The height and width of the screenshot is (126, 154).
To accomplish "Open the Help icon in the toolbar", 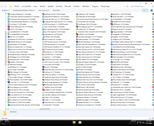I will (152, 10).
